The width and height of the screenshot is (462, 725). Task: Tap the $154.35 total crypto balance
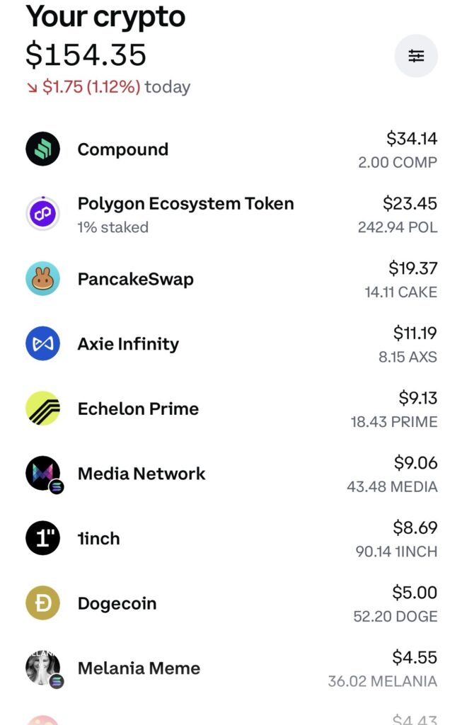86,55
